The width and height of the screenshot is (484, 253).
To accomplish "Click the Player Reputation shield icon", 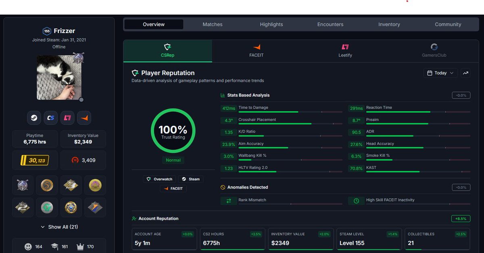I will (135, 73).
